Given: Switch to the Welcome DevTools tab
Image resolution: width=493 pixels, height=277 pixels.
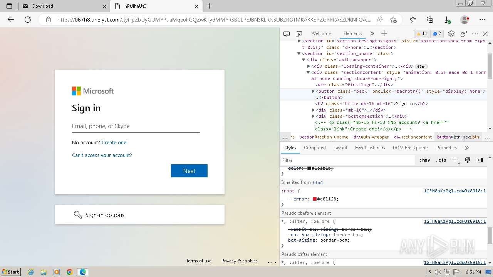Looking at the screenshot, I should [321, 33].
